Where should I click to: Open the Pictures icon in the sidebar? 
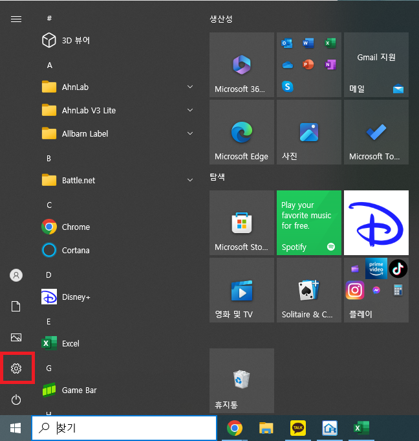click(x=16, y=337)
